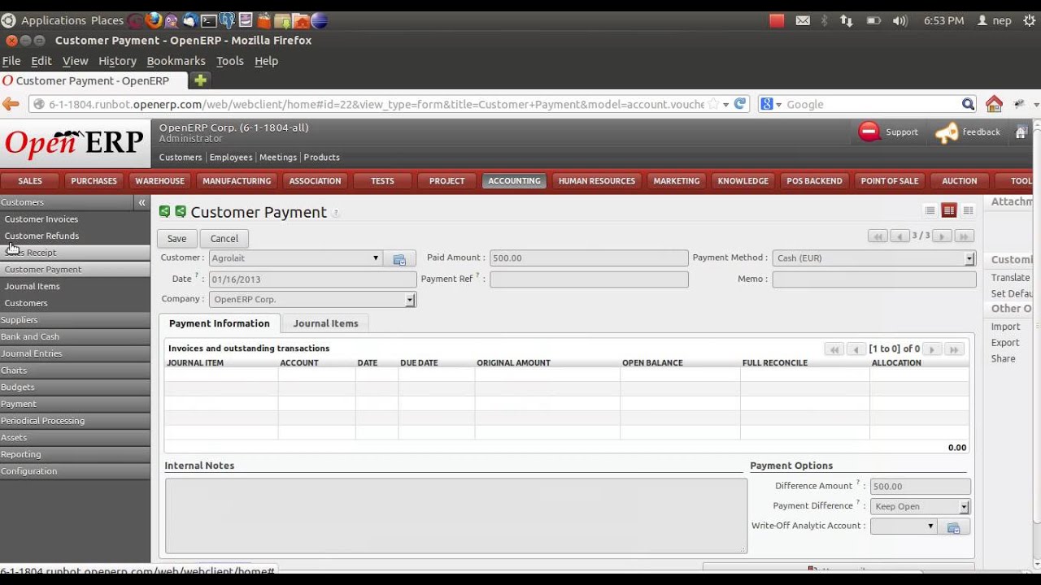
Task: Open the HUMAN RESOURCES menu
Action: pyautogui.click(x=596, y=180)
